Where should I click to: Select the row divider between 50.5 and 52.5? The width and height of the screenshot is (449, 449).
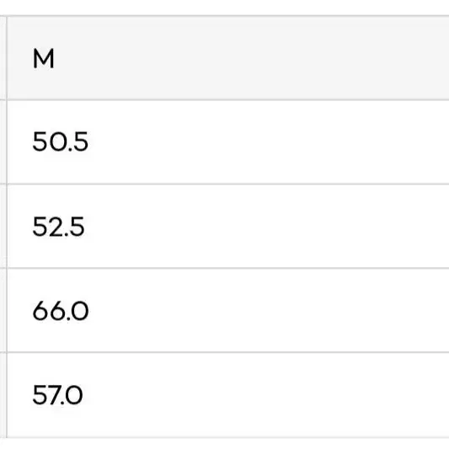tap(228, 184)
